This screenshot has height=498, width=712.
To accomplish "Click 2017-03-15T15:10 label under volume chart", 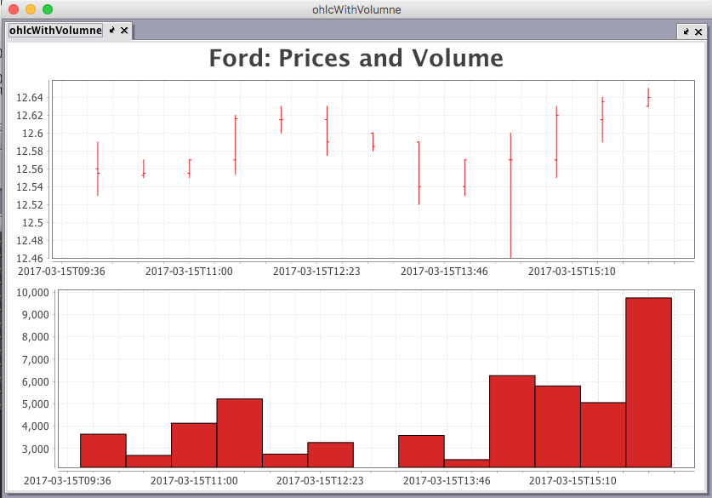I will click(572, 481).
